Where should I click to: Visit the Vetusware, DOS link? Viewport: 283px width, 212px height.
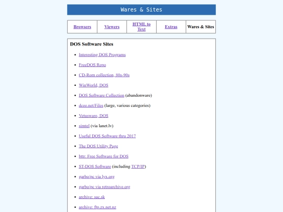(93, 116)
